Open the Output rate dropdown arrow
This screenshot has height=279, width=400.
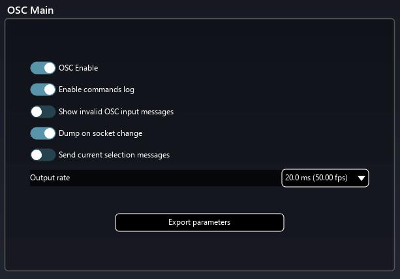pyautogui.click(x=361, y=178)
